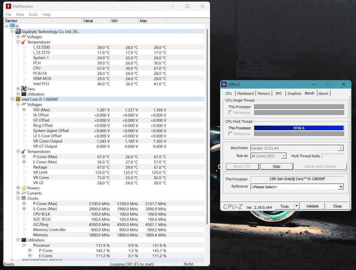Collapse the Gigabyte Technology node
The width and height of the screenshot is (356, 270).
click(x=12, y=31)
